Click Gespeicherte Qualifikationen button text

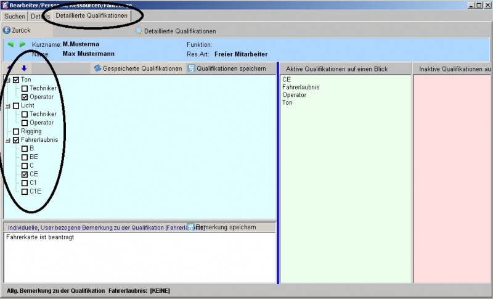tap(142, 68)
